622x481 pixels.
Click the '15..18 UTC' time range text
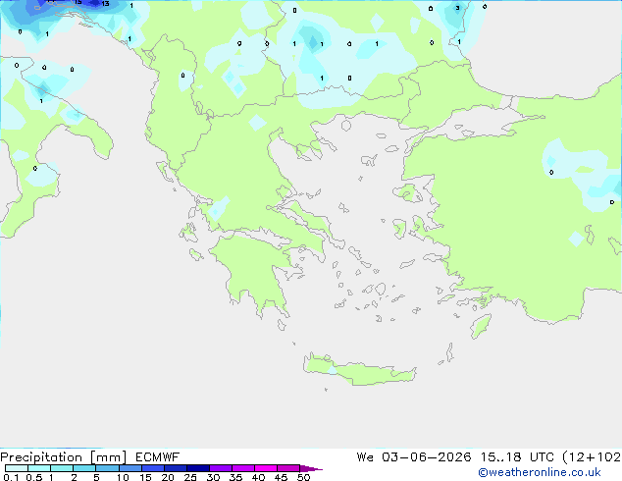click(517, 457)
